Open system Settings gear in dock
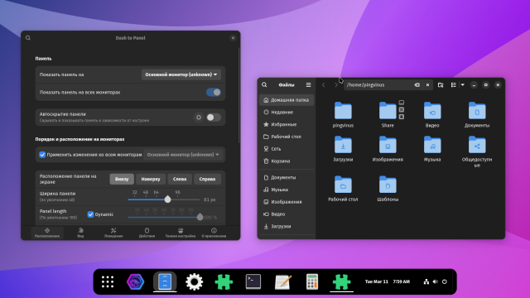 point(195,281)
